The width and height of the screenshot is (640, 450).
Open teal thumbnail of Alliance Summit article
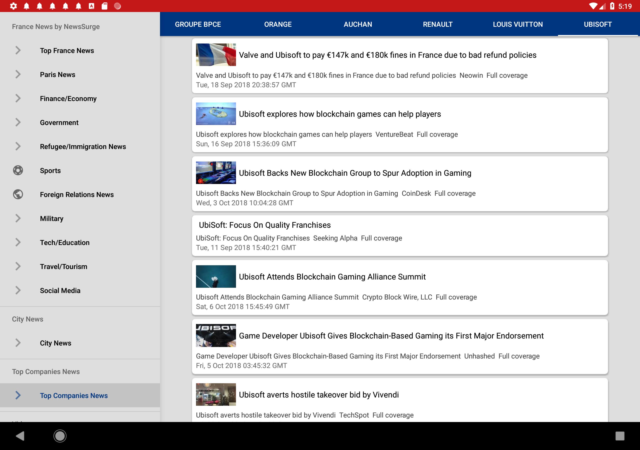click(216, 276)
